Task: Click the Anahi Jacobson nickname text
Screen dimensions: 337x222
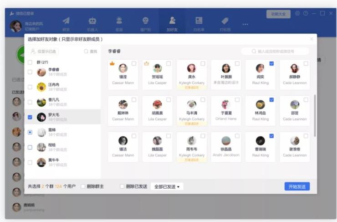Action: click(226, 155)
